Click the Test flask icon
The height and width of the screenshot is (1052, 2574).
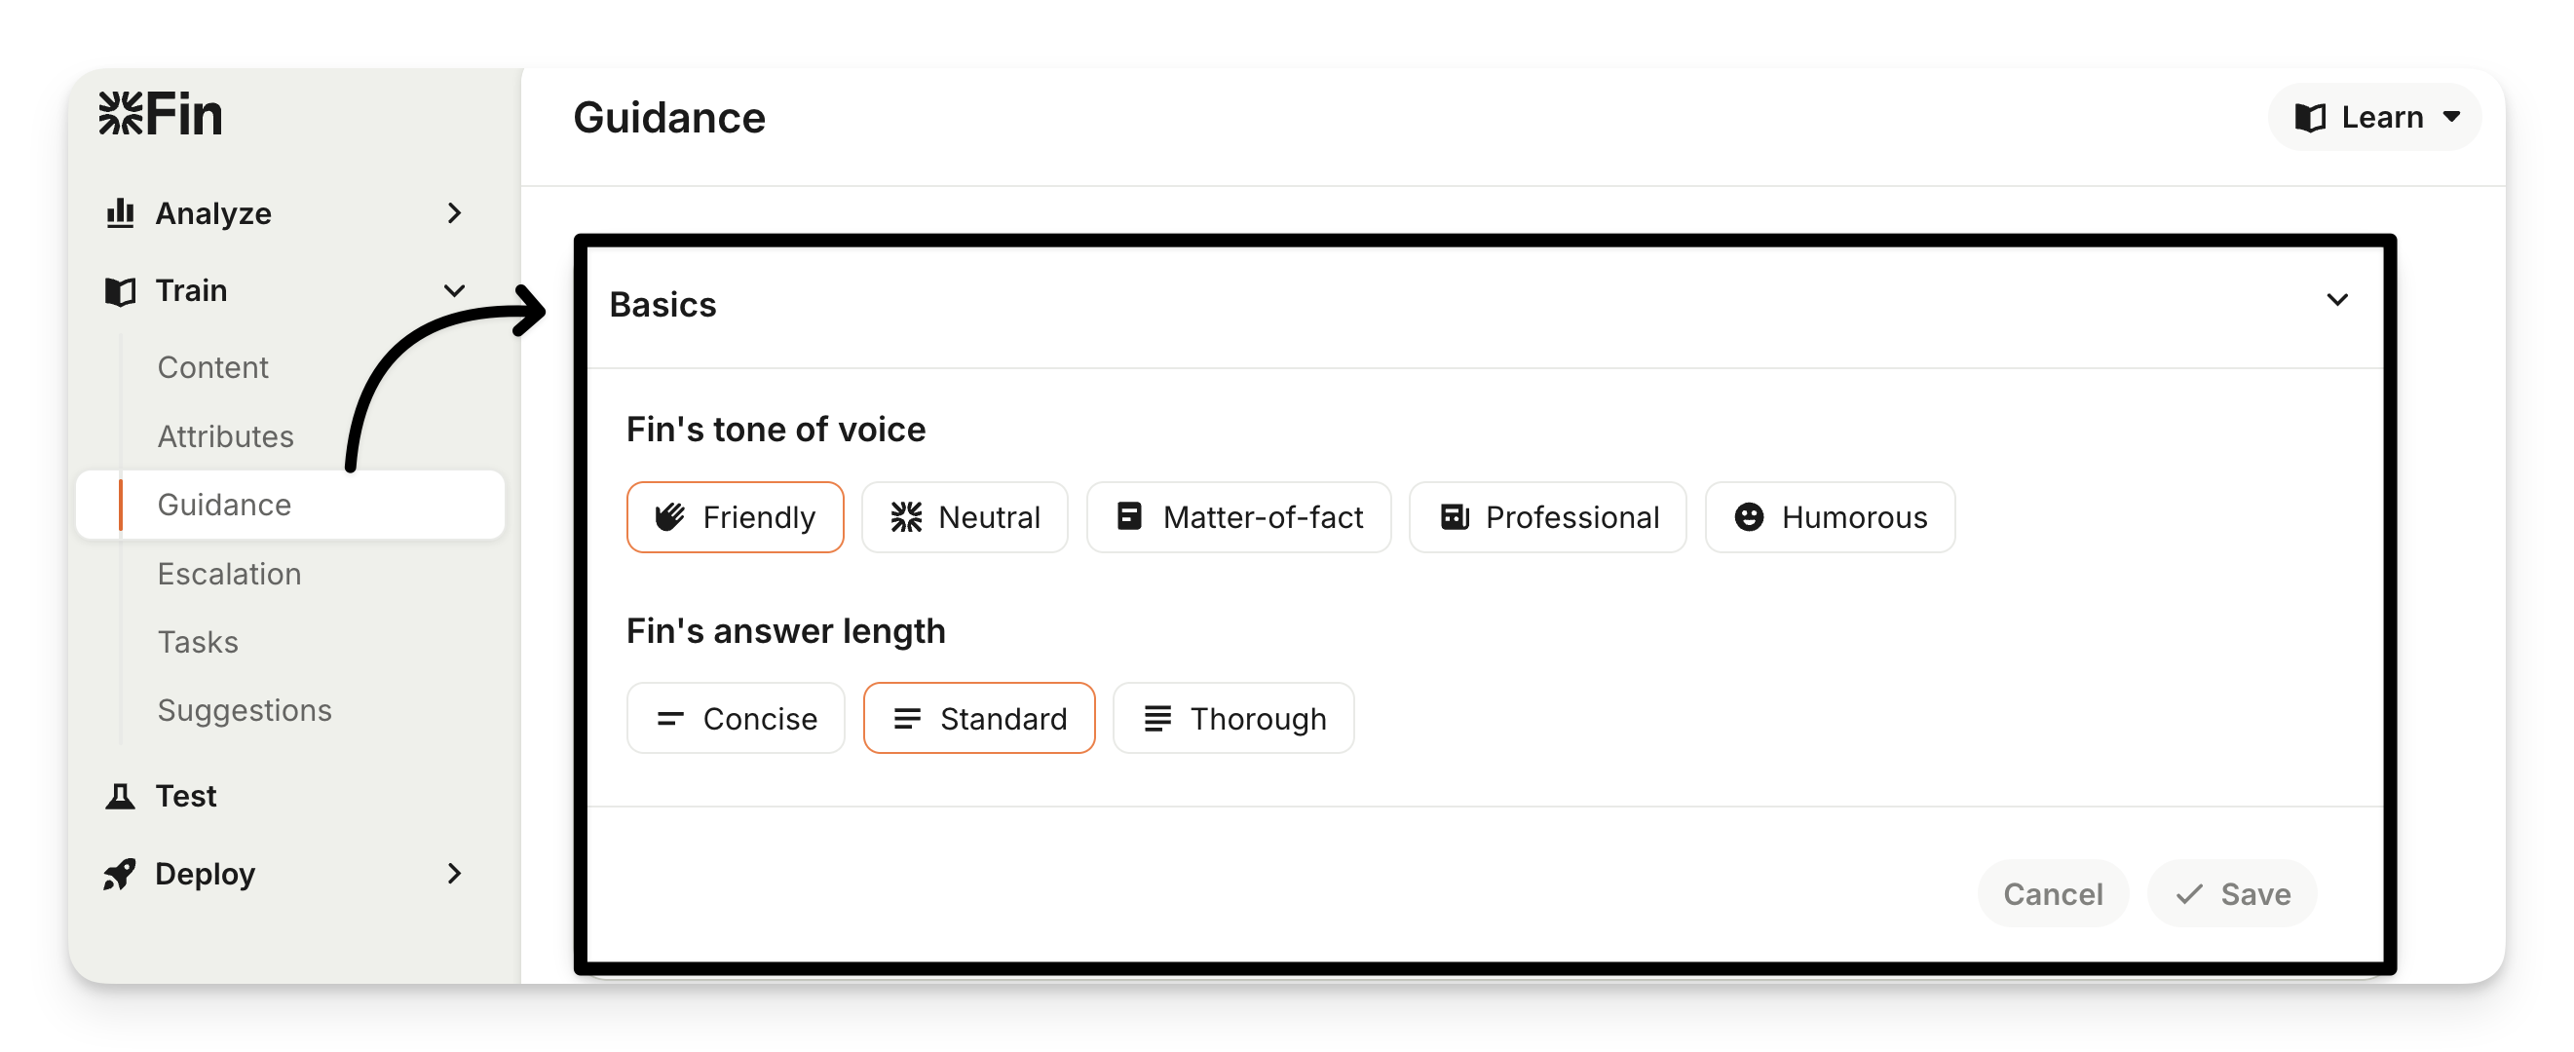pos(120,796)
